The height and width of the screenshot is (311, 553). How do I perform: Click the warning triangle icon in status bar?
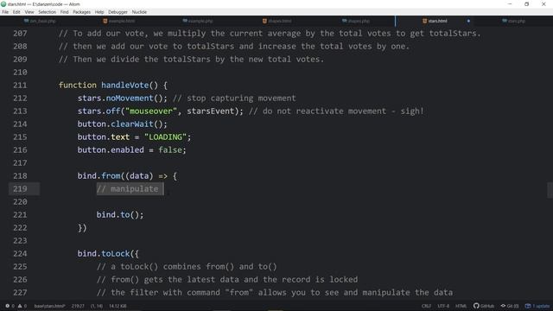point(20,306)
